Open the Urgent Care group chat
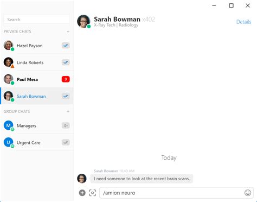Viewport: 257px width, 202px height. [37, 142]
